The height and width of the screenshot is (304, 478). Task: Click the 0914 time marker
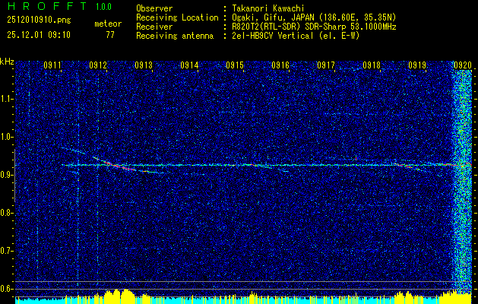tap(189, 65)
